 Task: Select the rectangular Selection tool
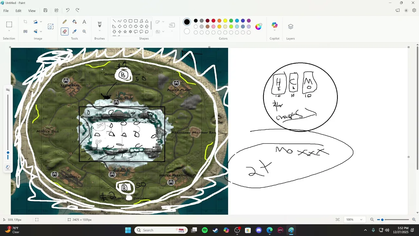coord(9,24)
